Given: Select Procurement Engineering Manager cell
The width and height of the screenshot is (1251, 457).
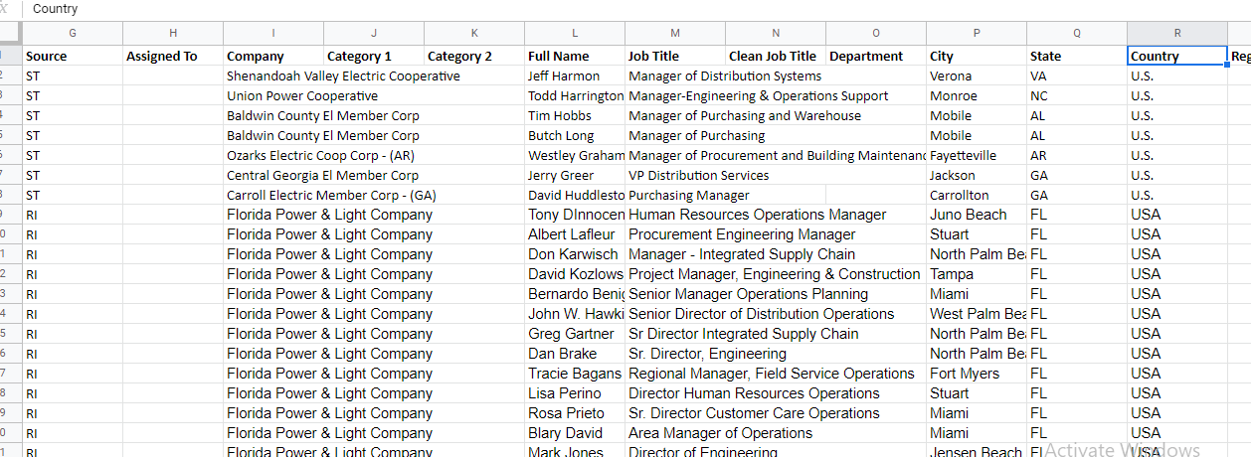Looking at the screenshot, I should 742,234.
